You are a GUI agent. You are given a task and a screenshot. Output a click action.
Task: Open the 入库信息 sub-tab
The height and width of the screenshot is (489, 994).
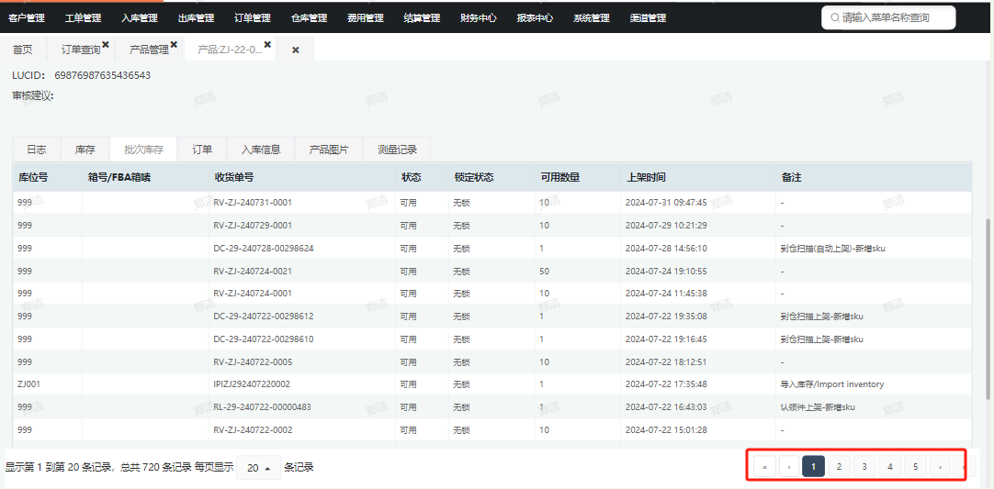[261, 150]
